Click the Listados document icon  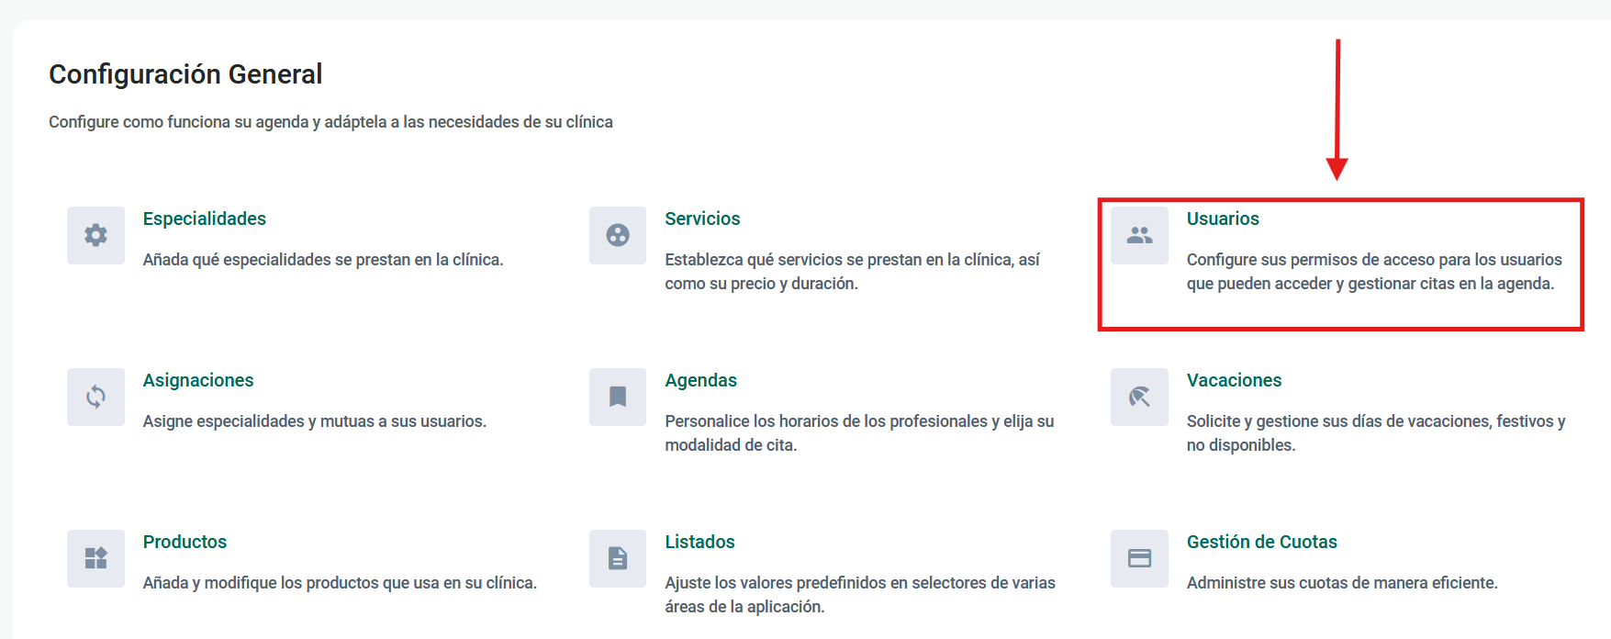click(x=618, y=558)
